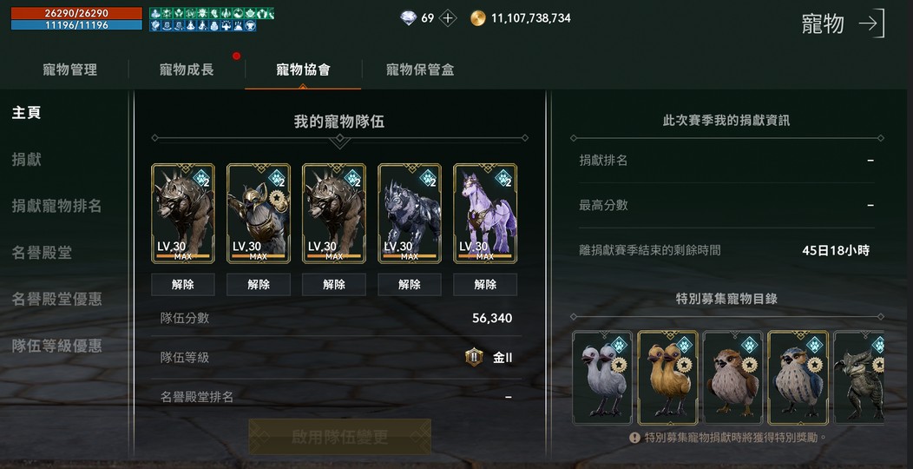
Task: Click 解除 under the purple horse pet
Action: point(485,284)
